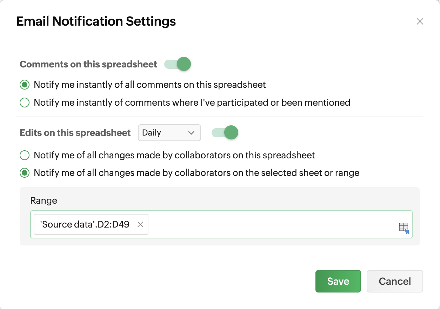Choose comments where I've participated or been mentioned
Viewport: 440px width, 309px height.
coord(25,103)
